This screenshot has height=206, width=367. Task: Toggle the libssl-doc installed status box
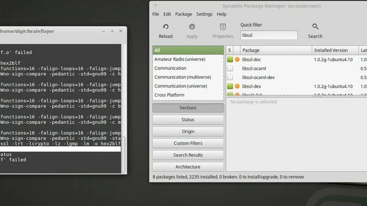[230, 60]
